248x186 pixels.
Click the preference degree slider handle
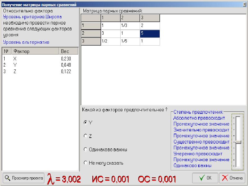click(x=238, y=142)
